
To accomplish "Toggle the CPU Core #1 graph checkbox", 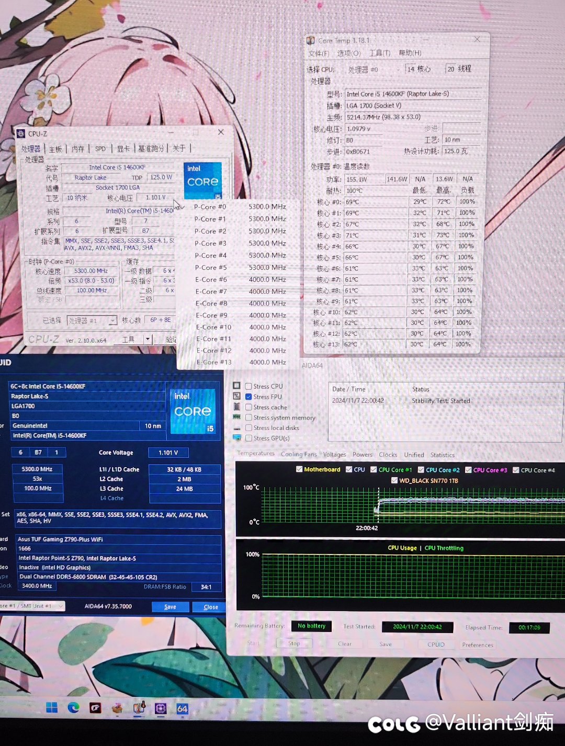I will pyautogui.click(x=374, y=469).
